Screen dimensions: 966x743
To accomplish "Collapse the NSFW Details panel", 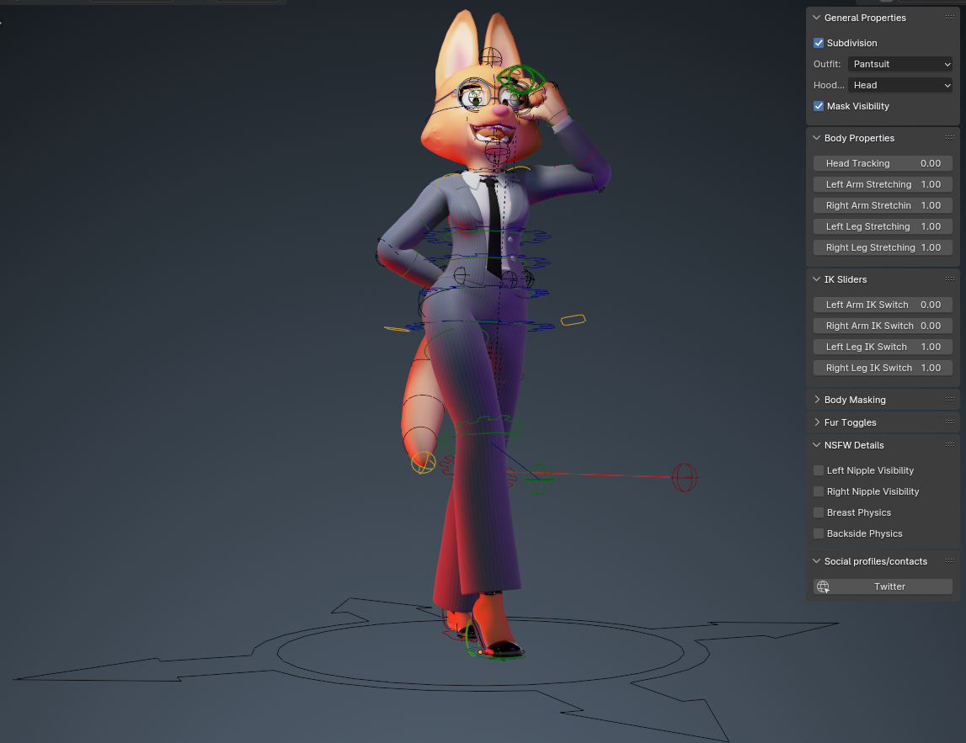I will tap(816, 445).
